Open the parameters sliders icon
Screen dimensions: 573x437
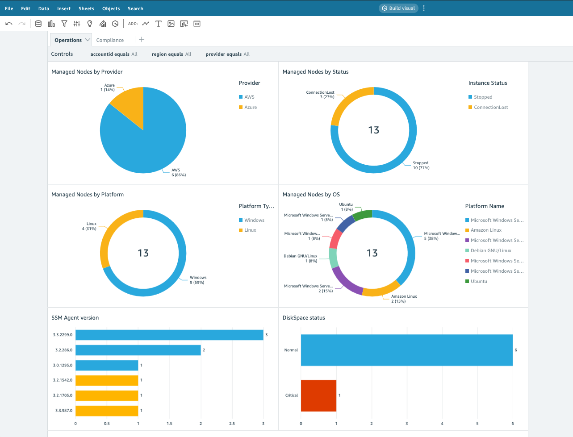point(77,24)
